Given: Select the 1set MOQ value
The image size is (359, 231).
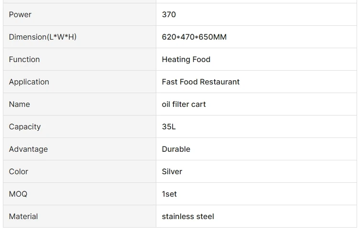Looking at the screenshot, I should (x=169, y=194).
